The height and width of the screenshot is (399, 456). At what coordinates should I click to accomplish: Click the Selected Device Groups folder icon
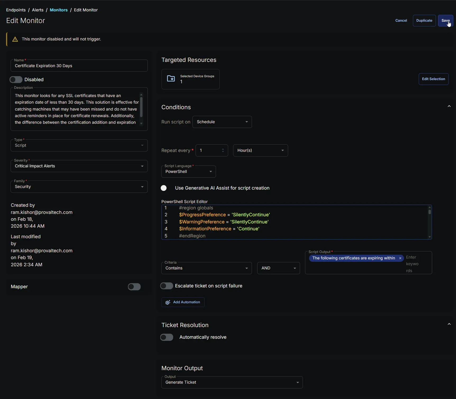tap(171, 79)
